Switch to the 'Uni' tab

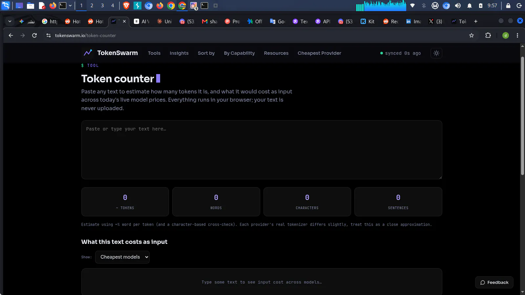pyautogui.click(x=165, y=21)
